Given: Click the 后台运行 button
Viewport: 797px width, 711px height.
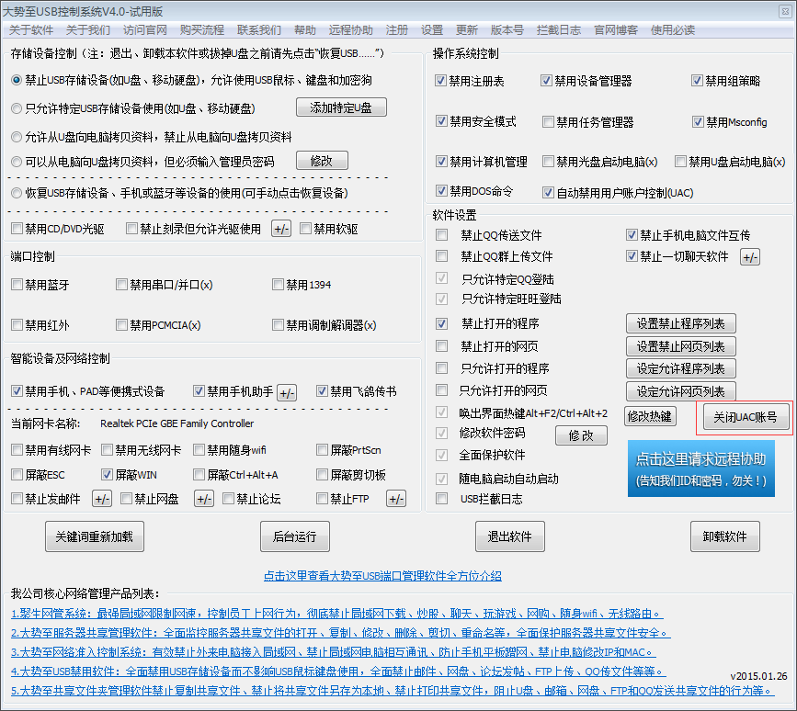Looking at the screenshot, I should [x=294, y=536].
